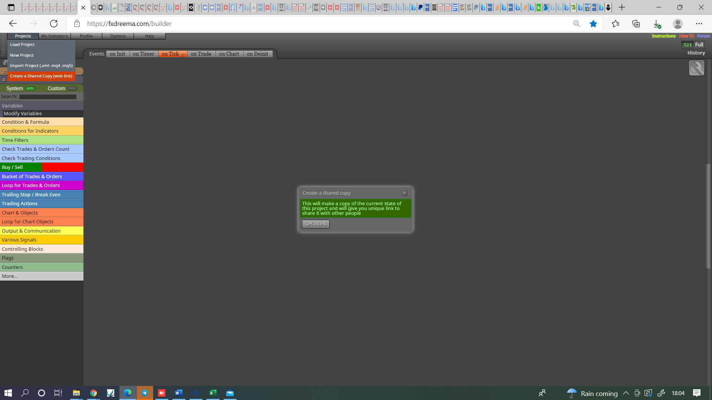Choose Load Project from Projects menu

tap(41, 44)
